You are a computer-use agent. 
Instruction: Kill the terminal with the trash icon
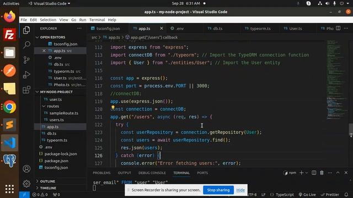tap(322, 173)
